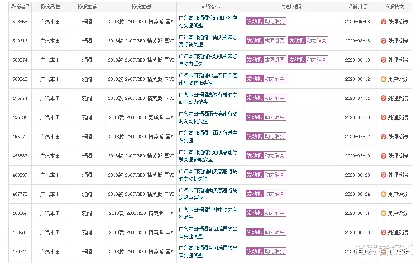This screenshot has height=263, width=419.
Task: Open complaint 广汽本田雅阁下雨天故障灯亮行驶失速
Action: [208, 41]
